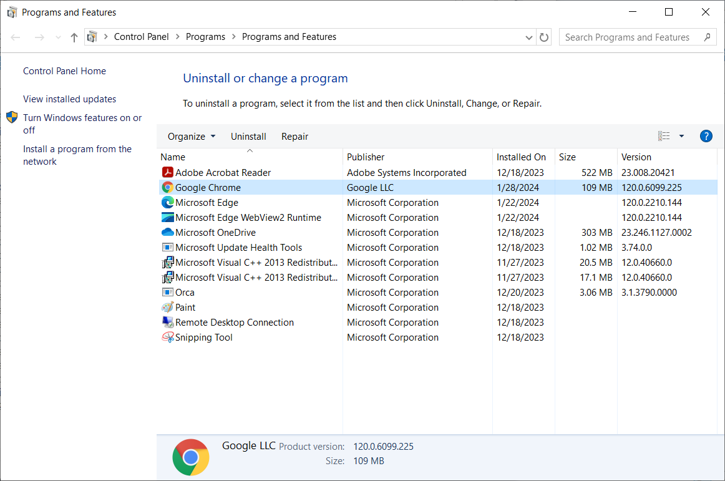Minimize the Programs and Features window

point(633,12)
